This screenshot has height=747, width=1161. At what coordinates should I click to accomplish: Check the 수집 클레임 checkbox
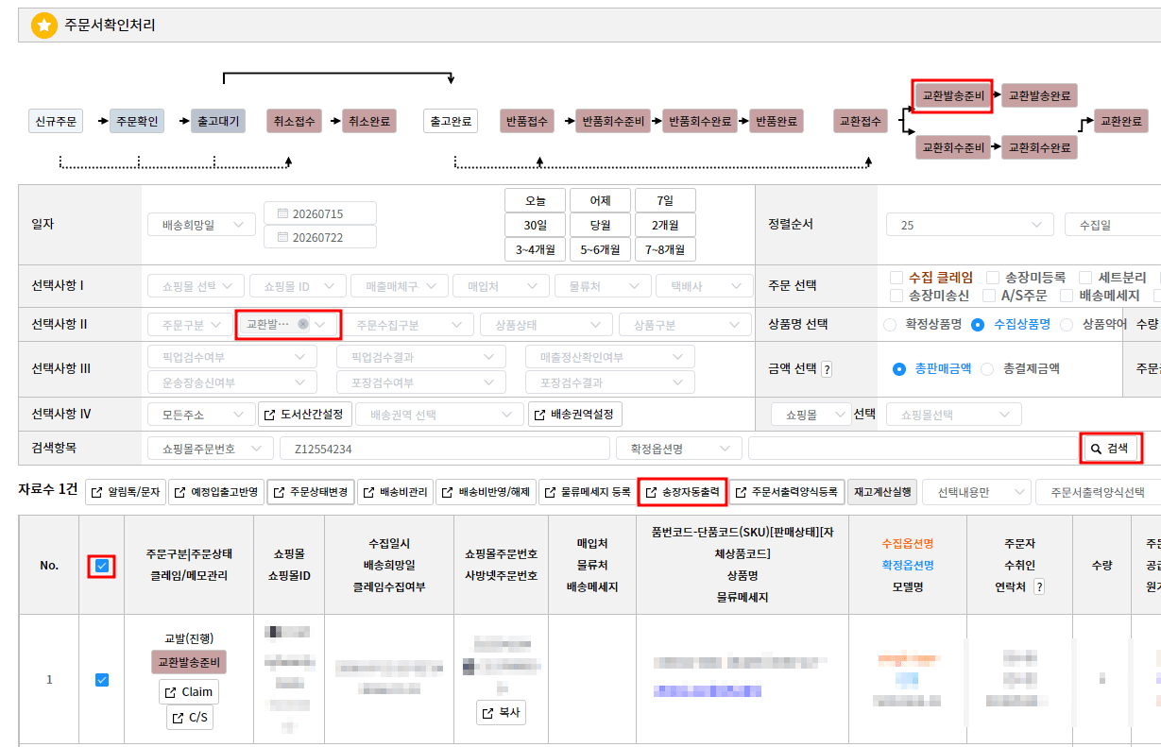pyautogui.click(x=896, y=278)
